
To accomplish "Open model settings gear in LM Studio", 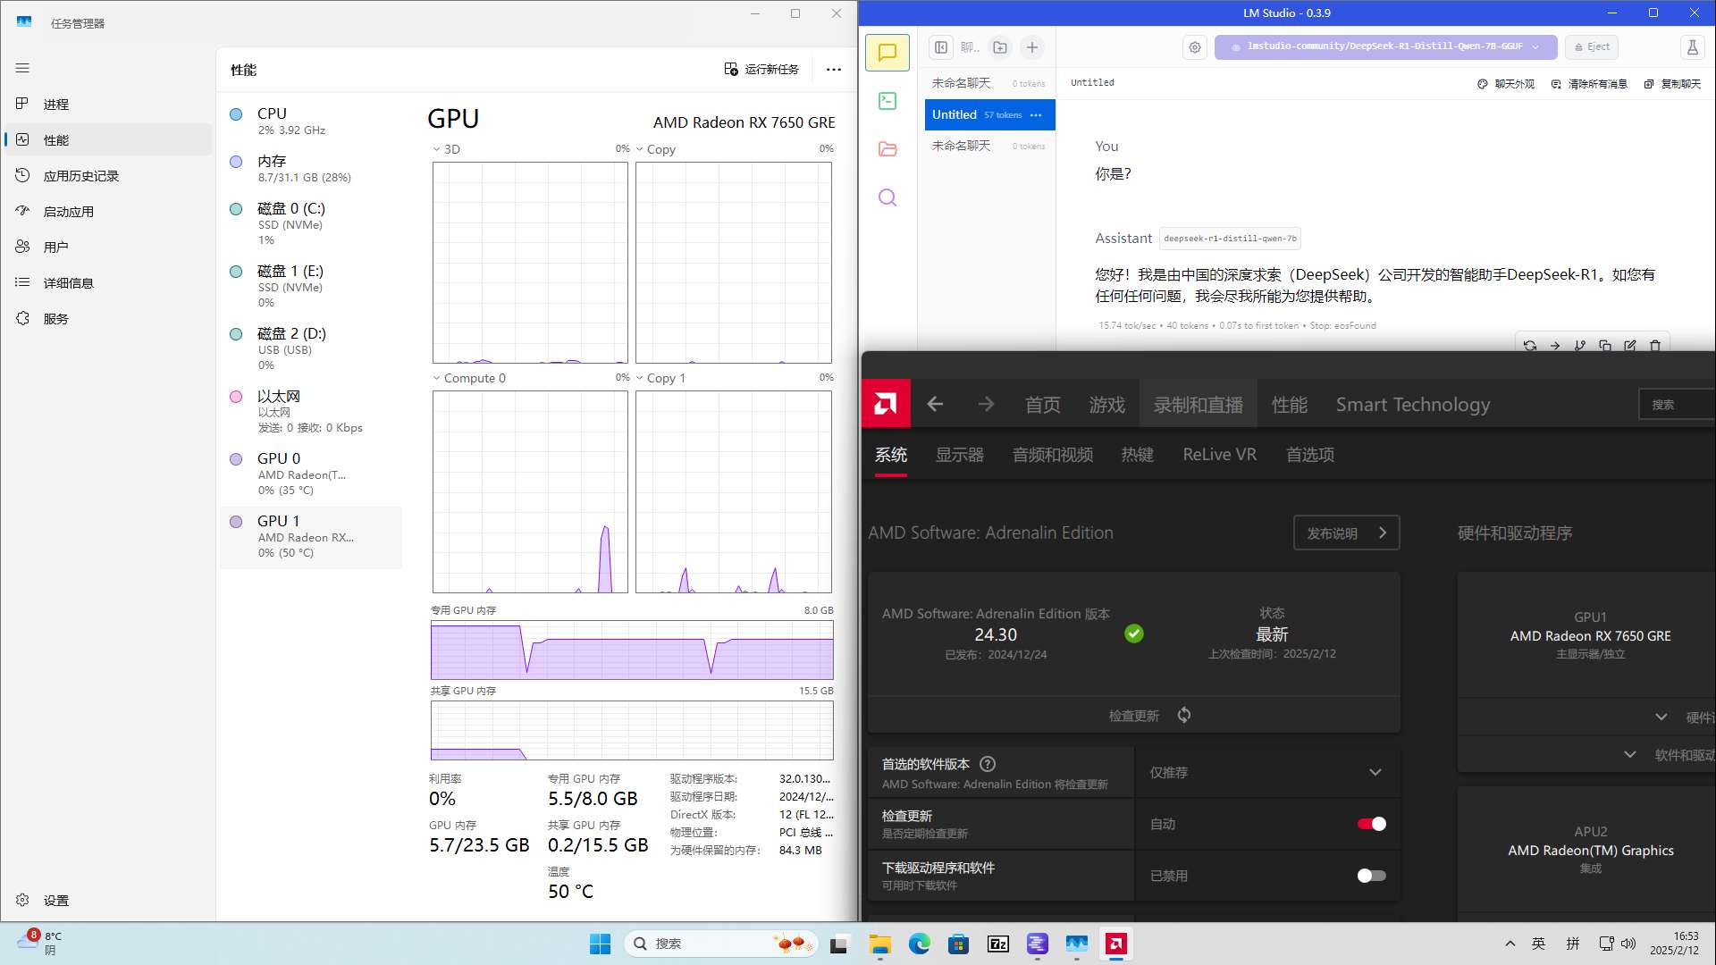I will tap(1195, 47).
